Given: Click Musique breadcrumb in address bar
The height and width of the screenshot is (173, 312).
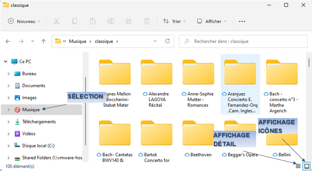Looking at the screenshot, I should point(78,41).
